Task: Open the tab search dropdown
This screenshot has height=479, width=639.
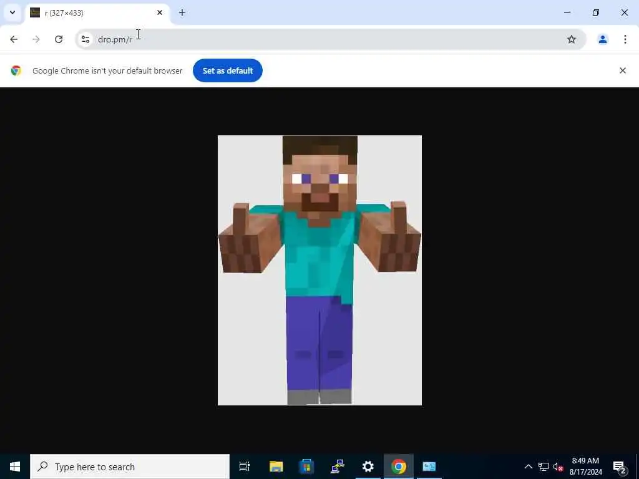Action: [x=12, y=12]
